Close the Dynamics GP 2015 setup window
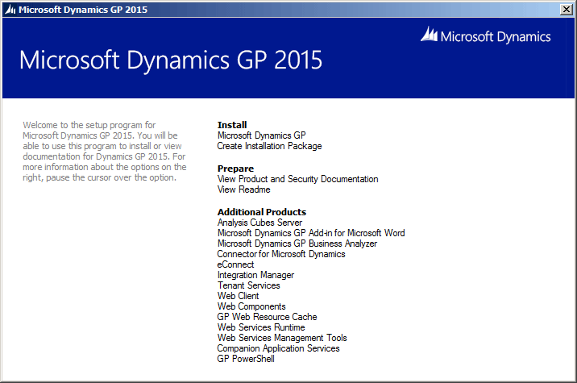This screenshot has height=383, width=577. (x=566, y=9)
